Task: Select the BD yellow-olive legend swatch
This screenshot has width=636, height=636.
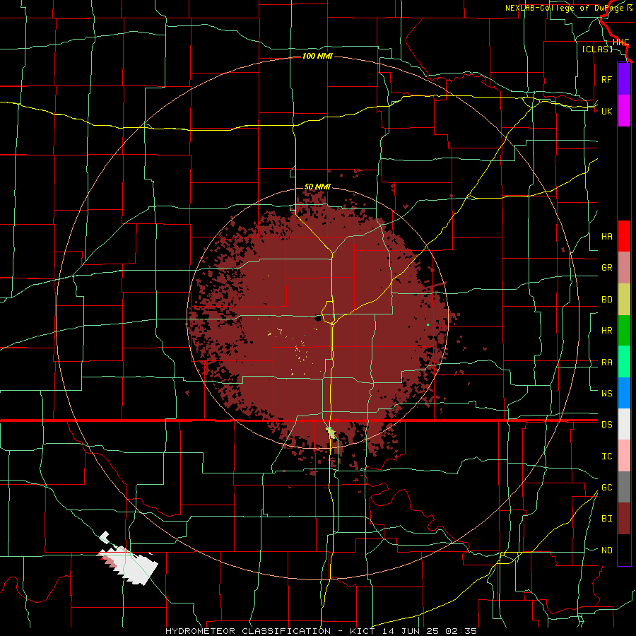Action: click(x=624, y=300)
